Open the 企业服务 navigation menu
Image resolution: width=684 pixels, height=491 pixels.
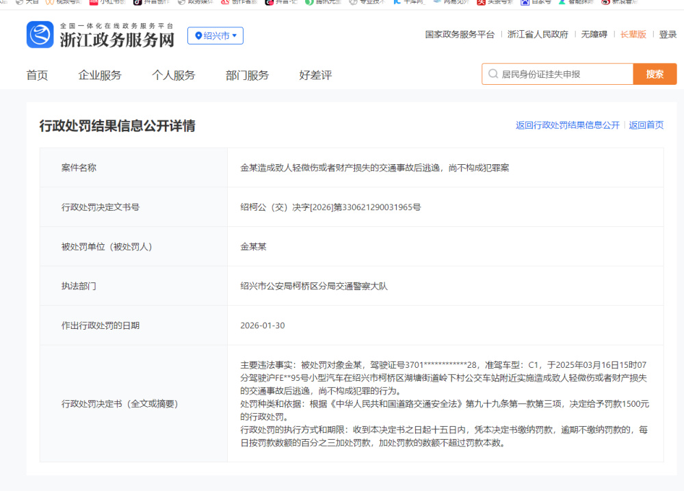click(x=100, y=75)
